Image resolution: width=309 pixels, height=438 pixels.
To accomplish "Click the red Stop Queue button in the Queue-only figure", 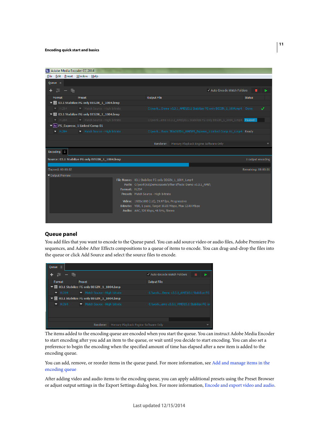I will (x=196, y=275).
